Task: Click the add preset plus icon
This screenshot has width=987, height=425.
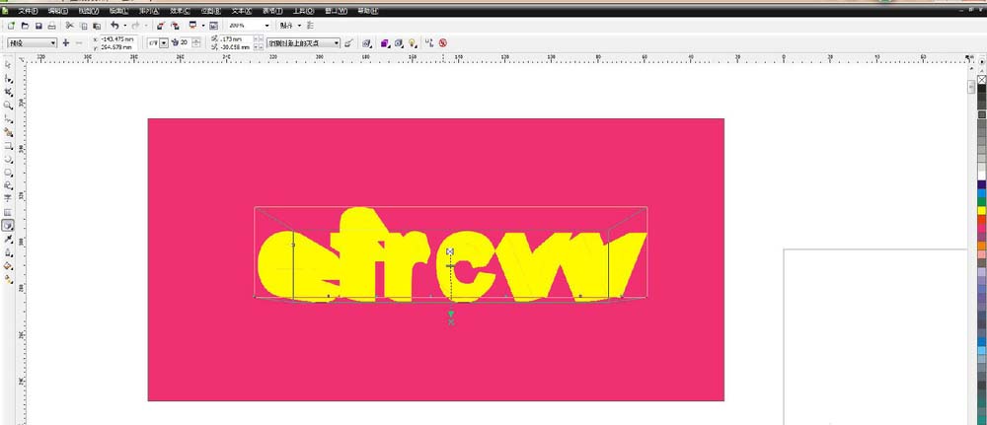Action: (x=66, y=43)
